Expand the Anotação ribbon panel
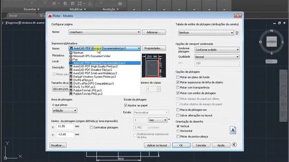The height and width of the screenshot is (162, 289). (x=110, y=9)
